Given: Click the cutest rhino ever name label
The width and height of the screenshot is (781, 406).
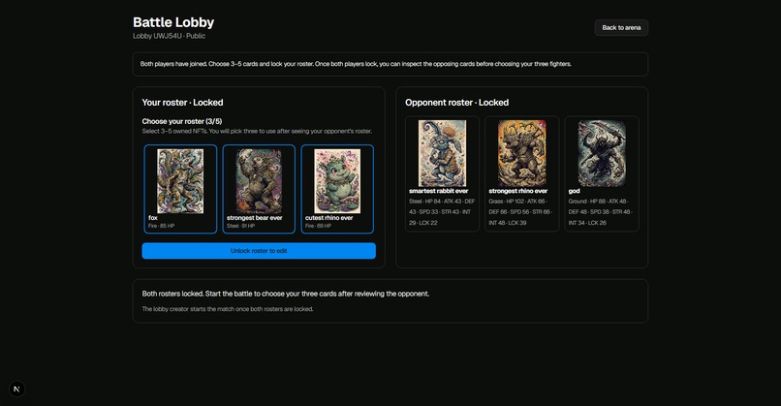Looking at the screenshot, I should coord(329,218).
